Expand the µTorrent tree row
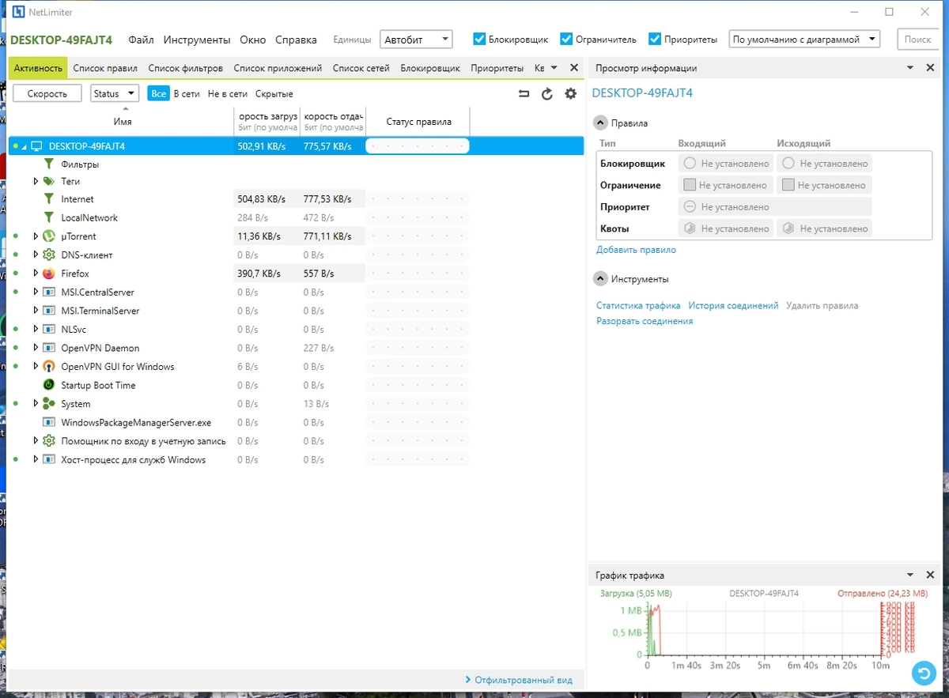 tap(36, 236)
